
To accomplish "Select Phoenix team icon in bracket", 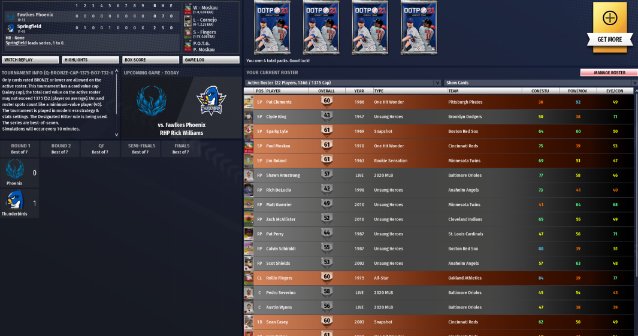I will pyautogui.click(x=14, y=169).
